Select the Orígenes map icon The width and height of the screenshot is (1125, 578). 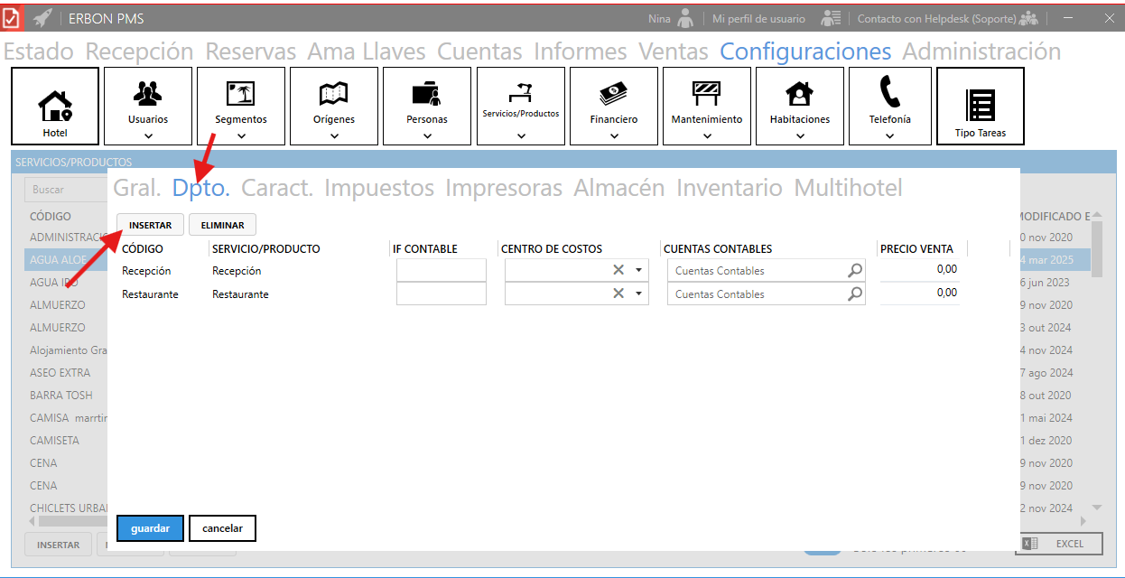(x=333, y=92)
